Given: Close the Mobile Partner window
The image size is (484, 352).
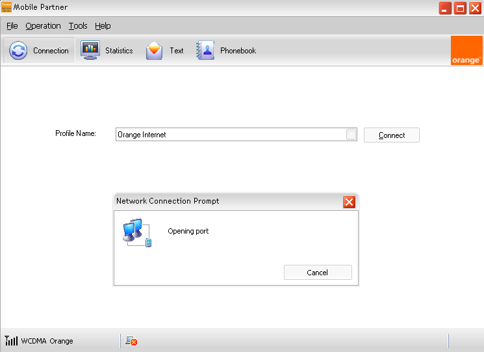Looking at the screenshot, I should (x=475, y=8).
